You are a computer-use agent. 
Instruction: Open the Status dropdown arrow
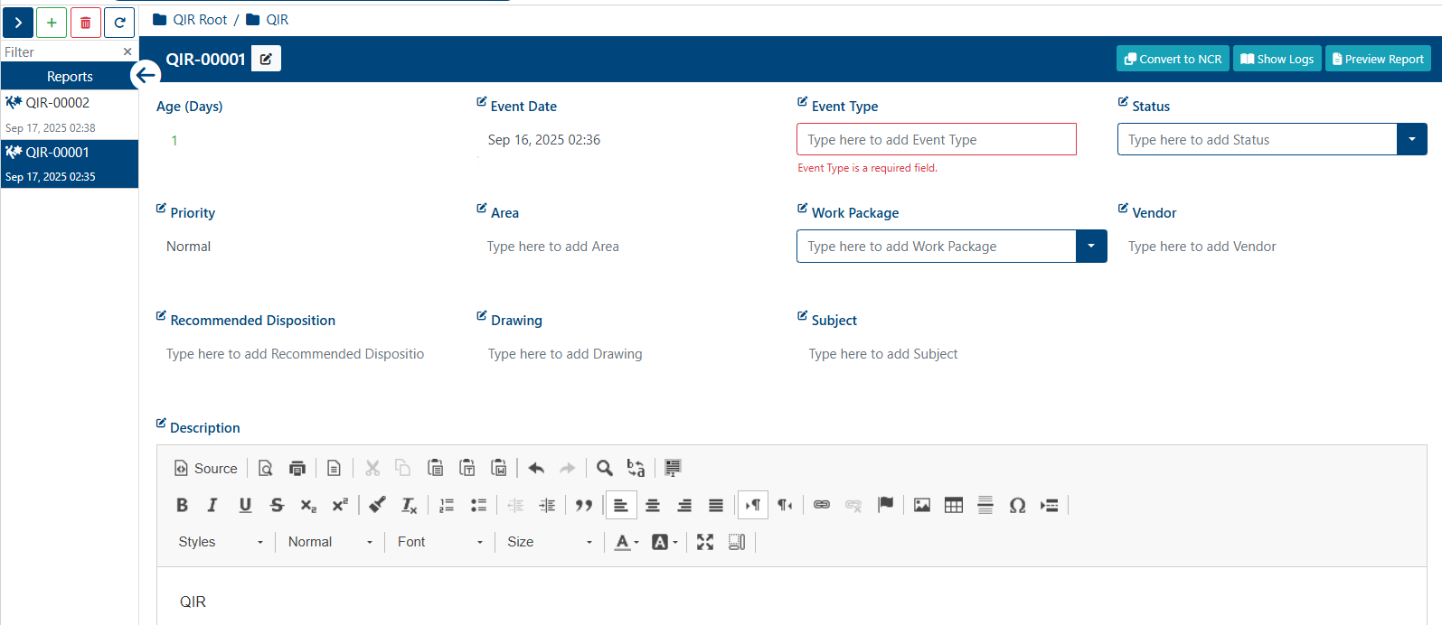1411,139
